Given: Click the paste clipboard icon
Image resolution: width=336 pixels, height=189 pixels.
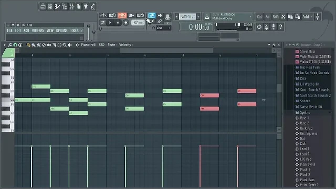Looking at the screenshot, I should click(297, 17).
